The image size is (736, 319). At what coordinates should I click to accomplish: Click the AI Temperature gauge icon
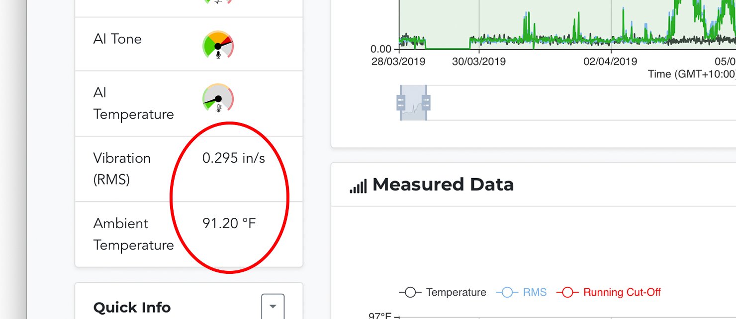[x=218, y=98]
